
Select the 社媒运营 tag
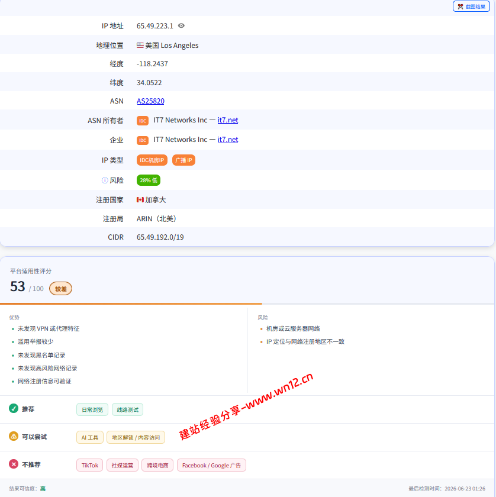pyautogui.click(x=123, y=465)
